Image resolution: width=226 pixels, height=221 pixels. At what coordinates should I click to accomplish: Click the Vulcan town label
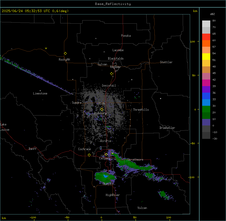(x=142, y=208)
